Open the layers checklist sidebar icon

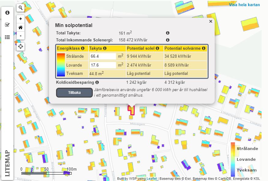pos(7,25)
